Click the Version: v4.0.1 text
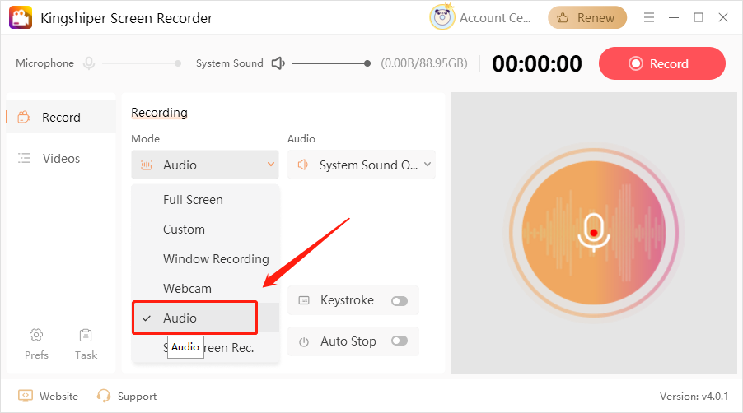 (694, 396)
